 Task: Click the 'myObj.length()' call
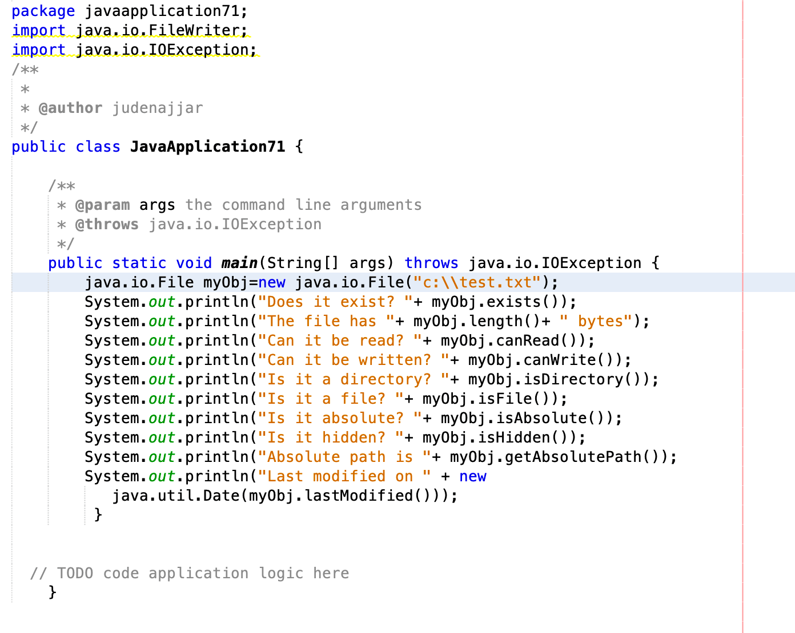pos(477,322)
